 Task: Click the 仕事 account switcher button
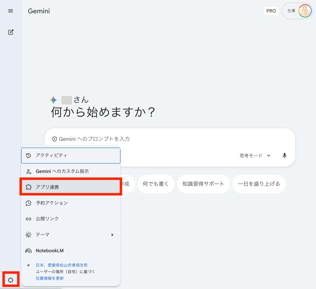coord(297,11)
